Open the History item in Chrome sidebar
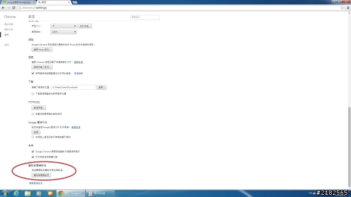 [9, 24]
